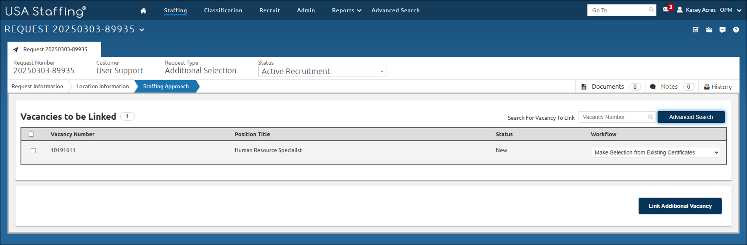Click the Go To search magnifier icon
Image resolution: width=747 pixels, height=245 pixels.
(651, 10)
